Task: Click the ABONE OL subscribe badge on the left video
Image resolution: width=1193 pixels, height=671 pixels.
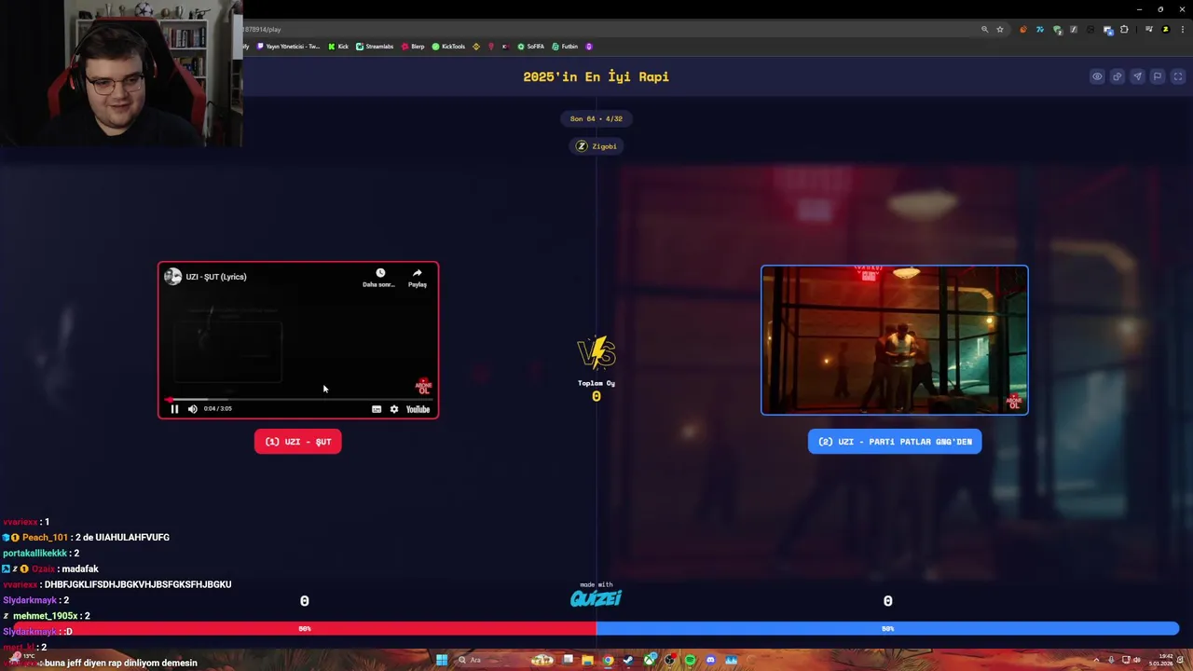Action: [x=423, y=386]
